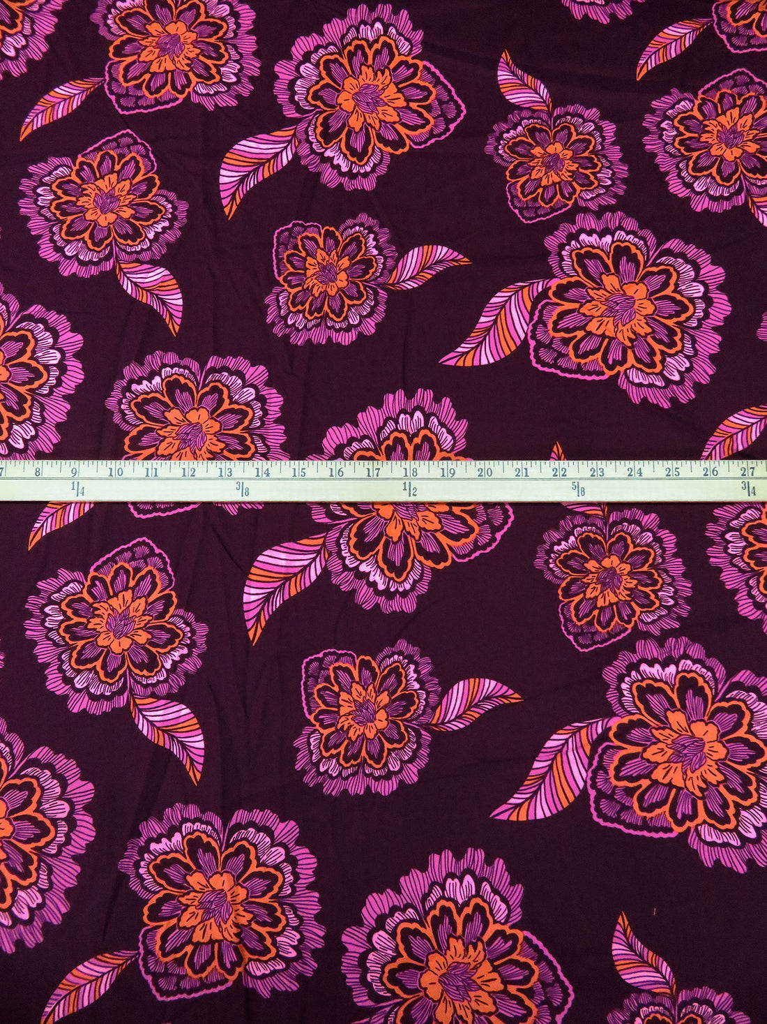Image resolution: width=767 pixels, height=1024 pixels.
Task: Click number 16 on the measuring tape
Action: 336,472
